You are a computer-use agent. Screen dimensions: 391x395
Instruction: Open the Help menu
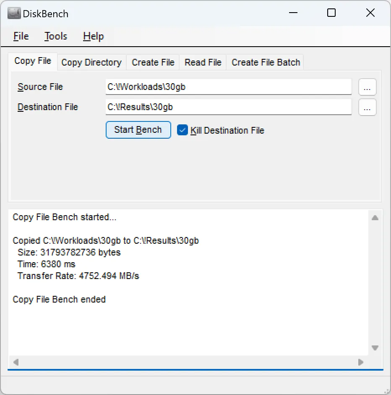[x=93, y=37]
